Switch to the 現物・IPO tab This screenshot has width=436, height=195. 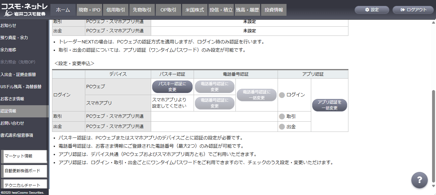(x=89, y=10)
